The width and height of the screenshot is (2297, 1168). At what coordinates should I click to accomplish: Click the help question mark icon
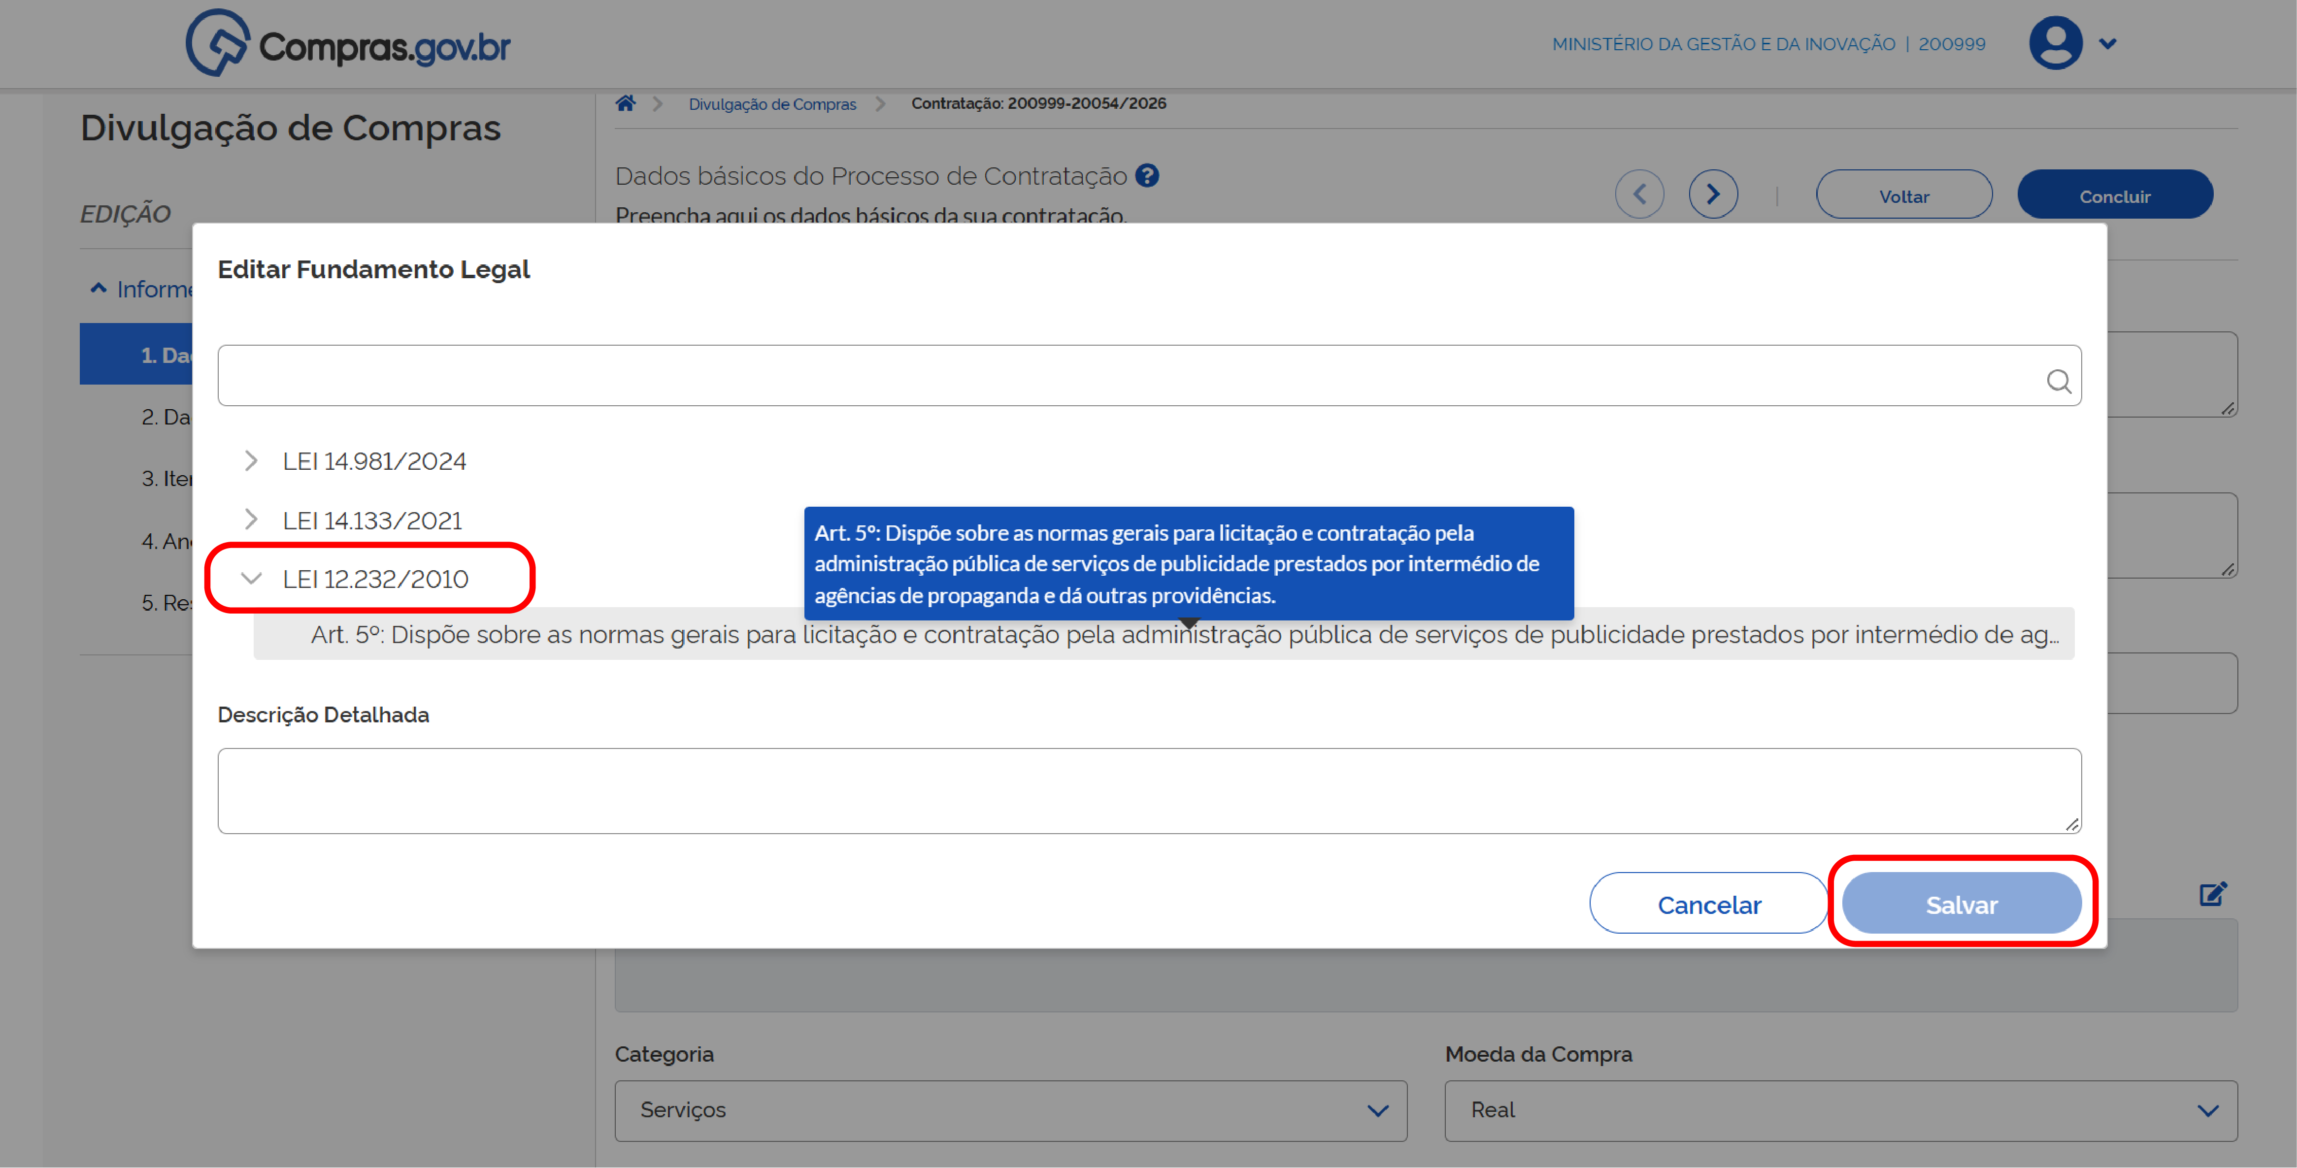[x=1147, y=176]
